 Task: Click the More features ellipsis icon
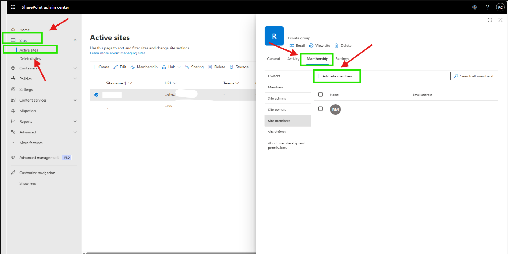[13, 143]
